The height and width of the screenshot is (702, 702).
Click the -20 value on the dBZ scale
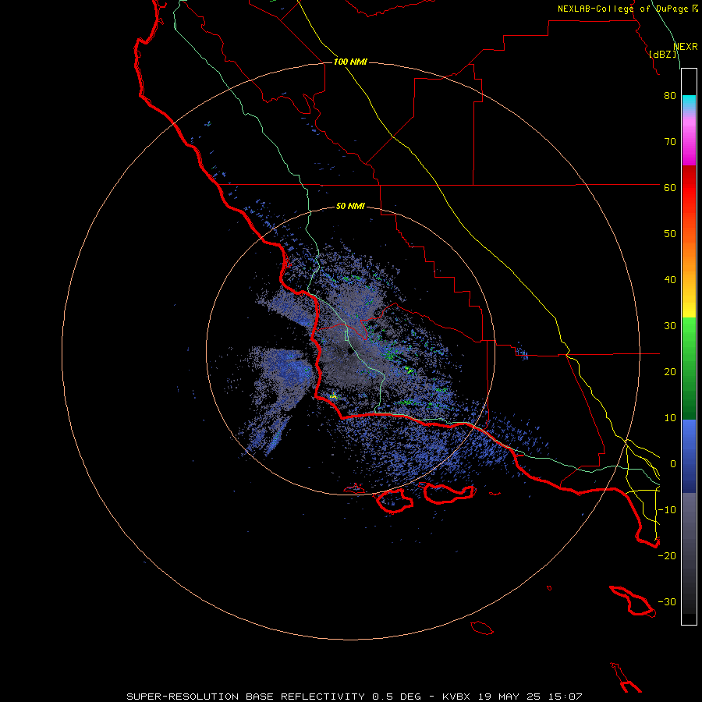tap(667, 556)
